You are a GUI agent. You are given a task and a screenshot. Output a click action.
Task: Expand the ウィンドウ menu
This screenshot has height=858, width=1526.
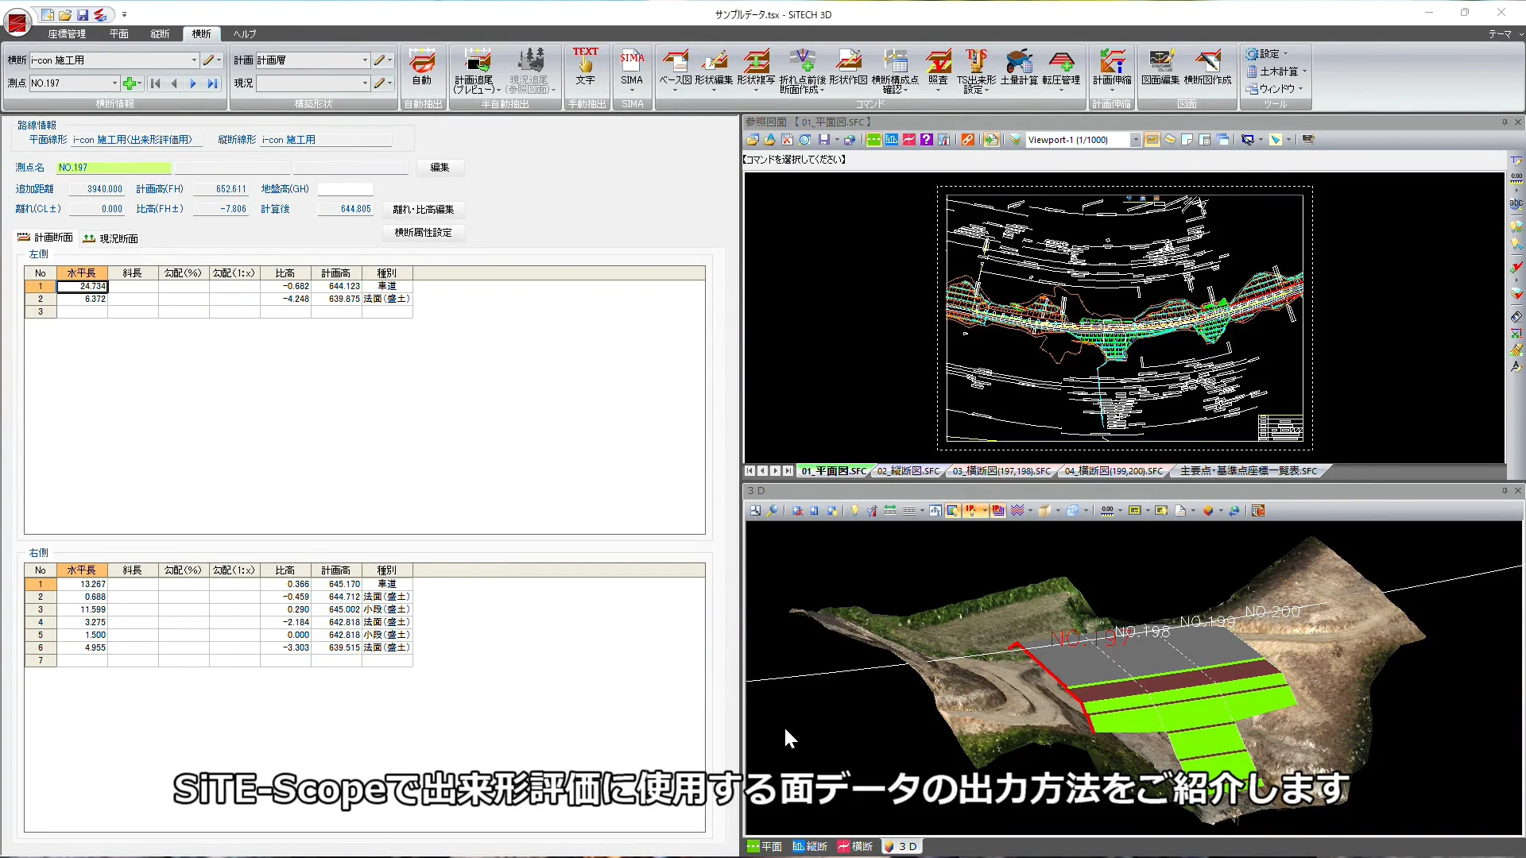(x=1275, y=88)
